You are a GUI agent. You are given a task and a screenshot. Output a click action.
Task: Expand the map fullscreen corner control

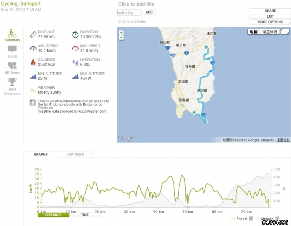pos(285,32)
